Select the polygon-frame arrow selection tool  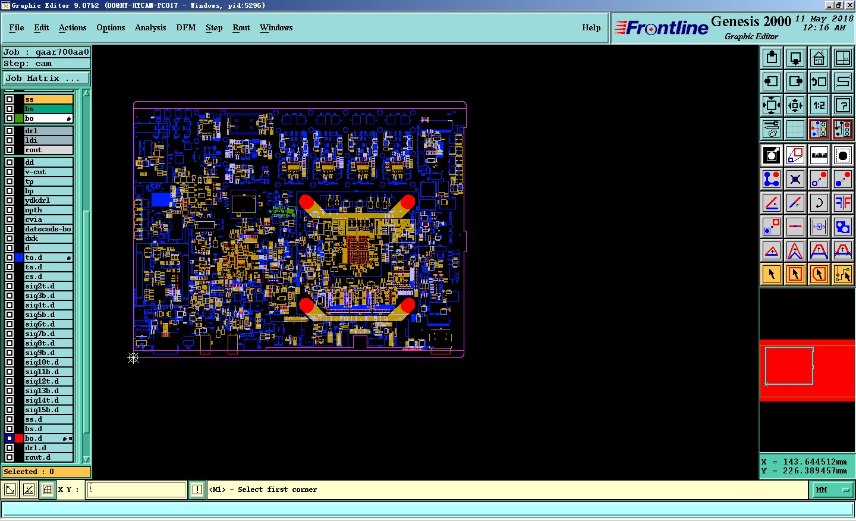819,274
